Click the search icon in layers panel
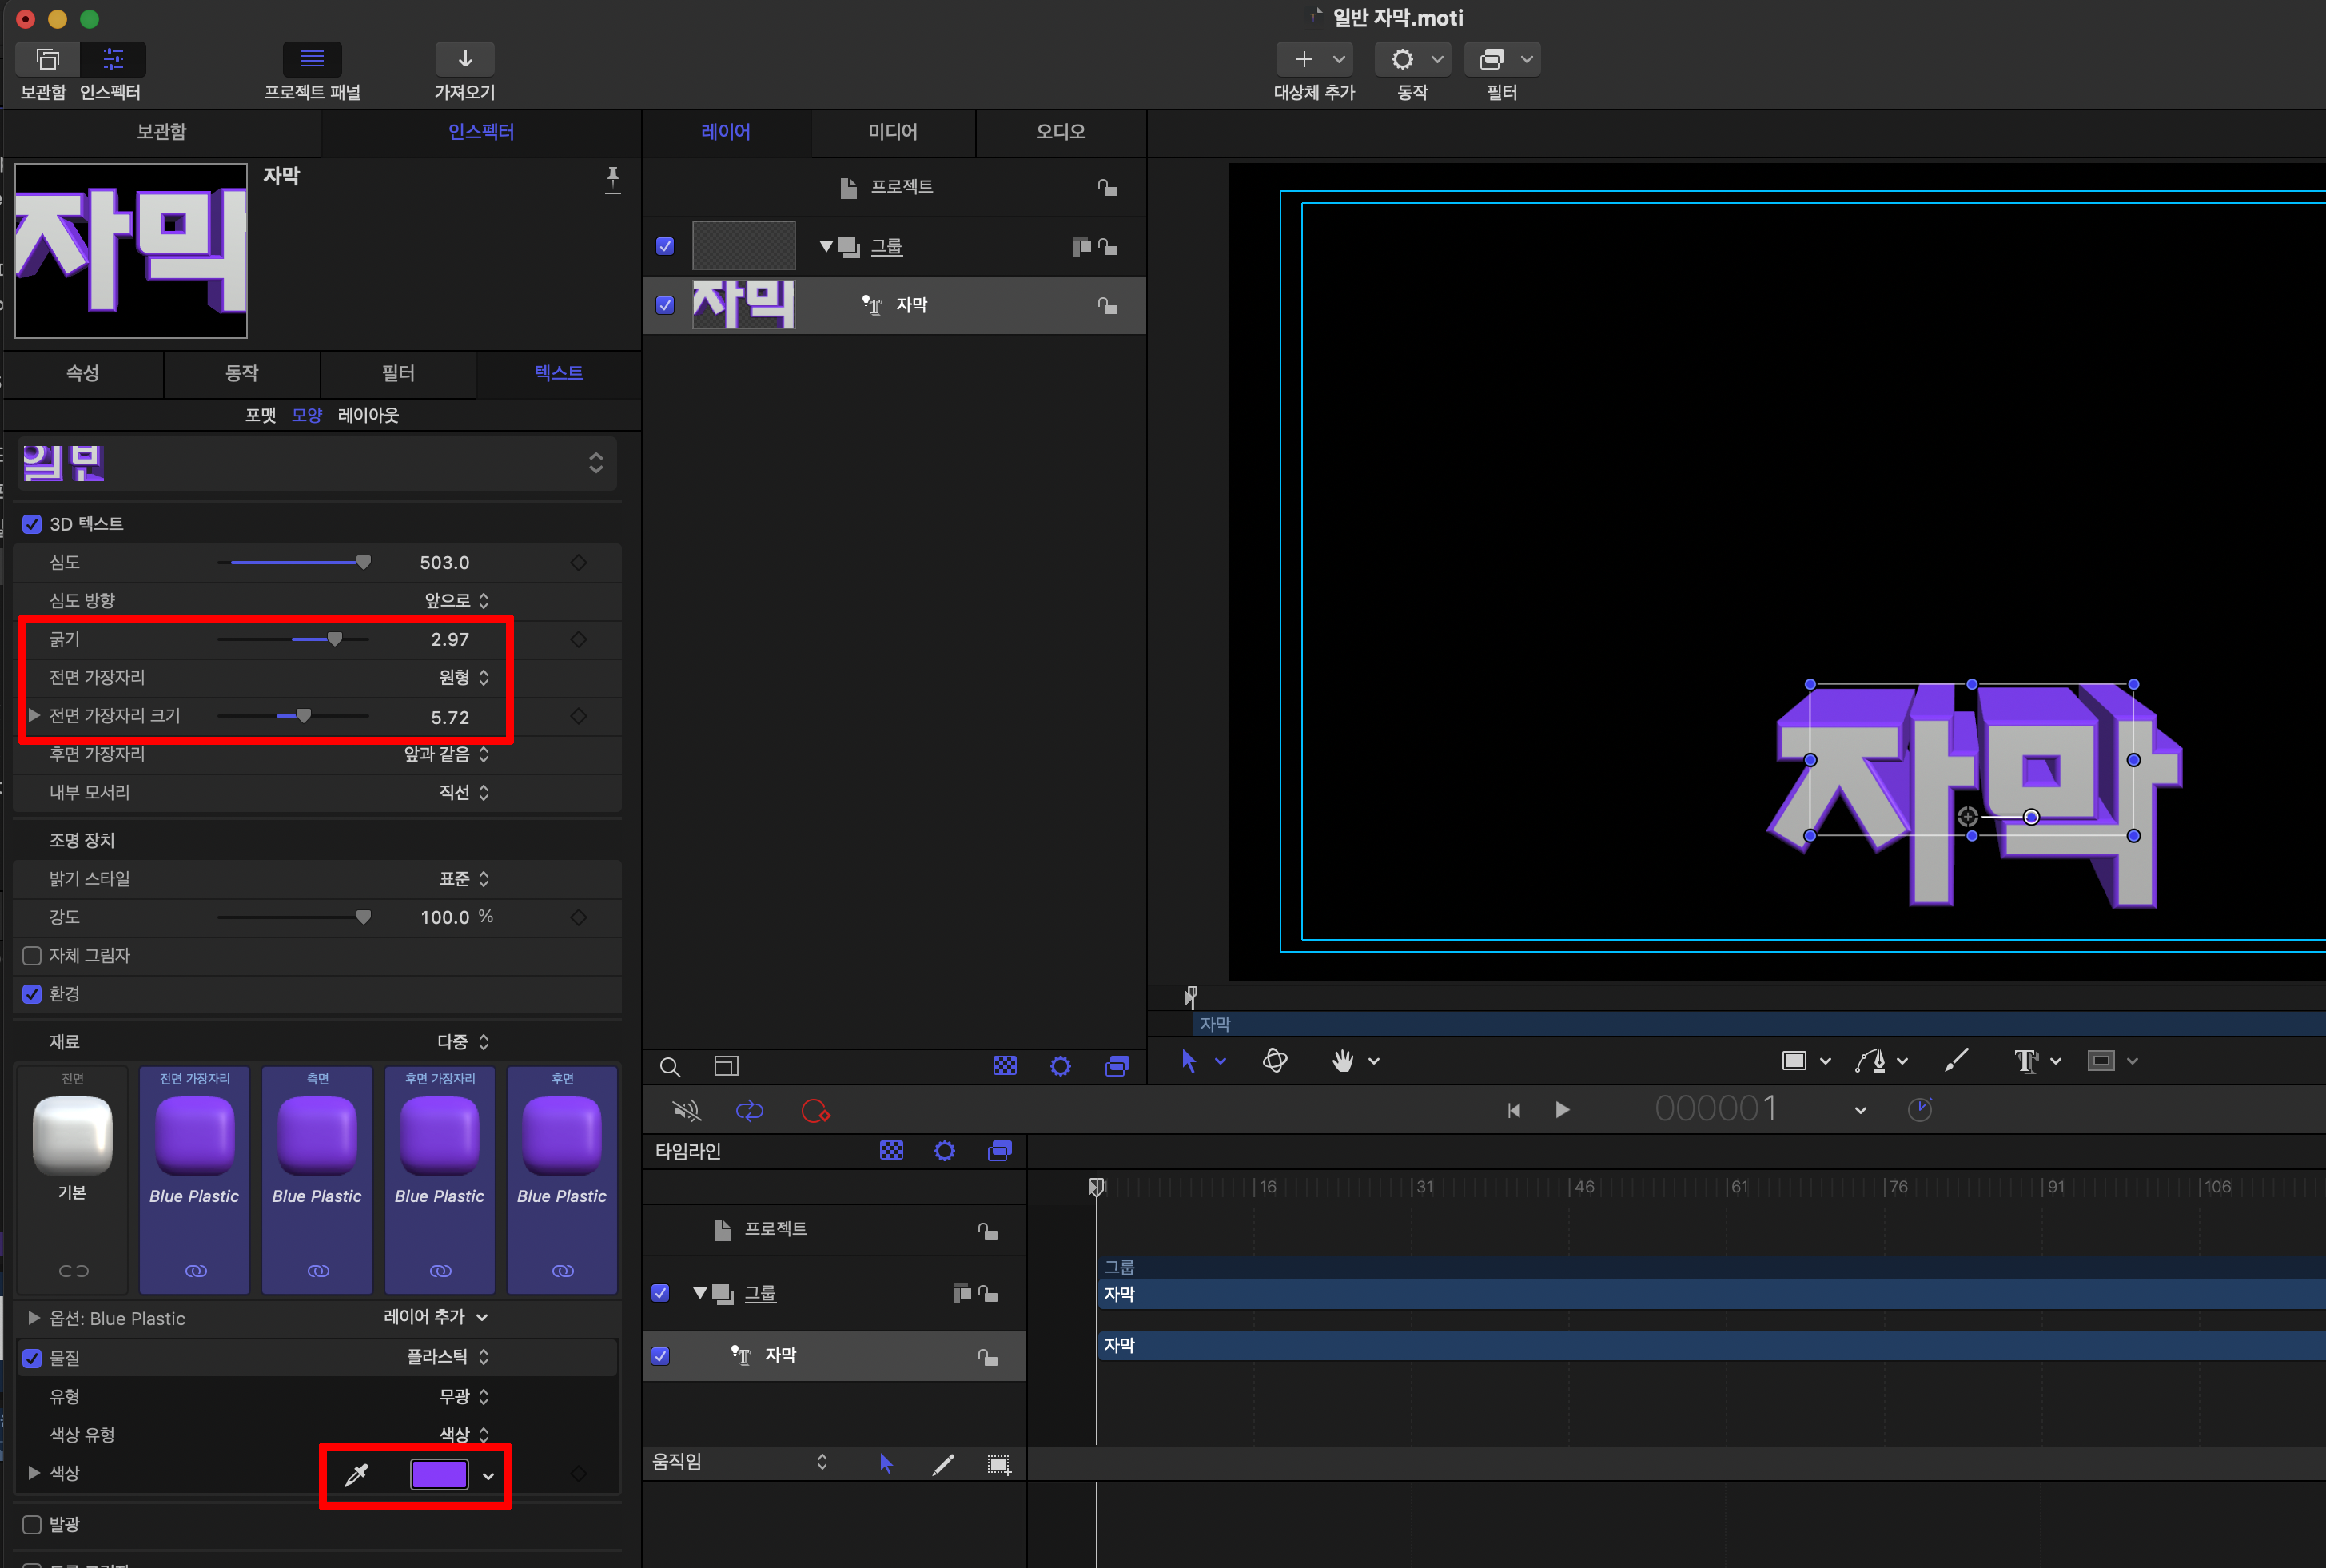This screenshot has width=2326, height=1568. click(x=670, y=1067)
